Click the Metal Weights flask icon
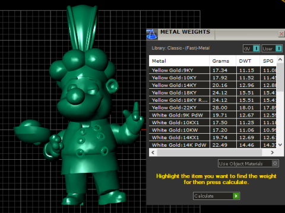The height and width of the screenshot is (213, 285). coord(152,34)
